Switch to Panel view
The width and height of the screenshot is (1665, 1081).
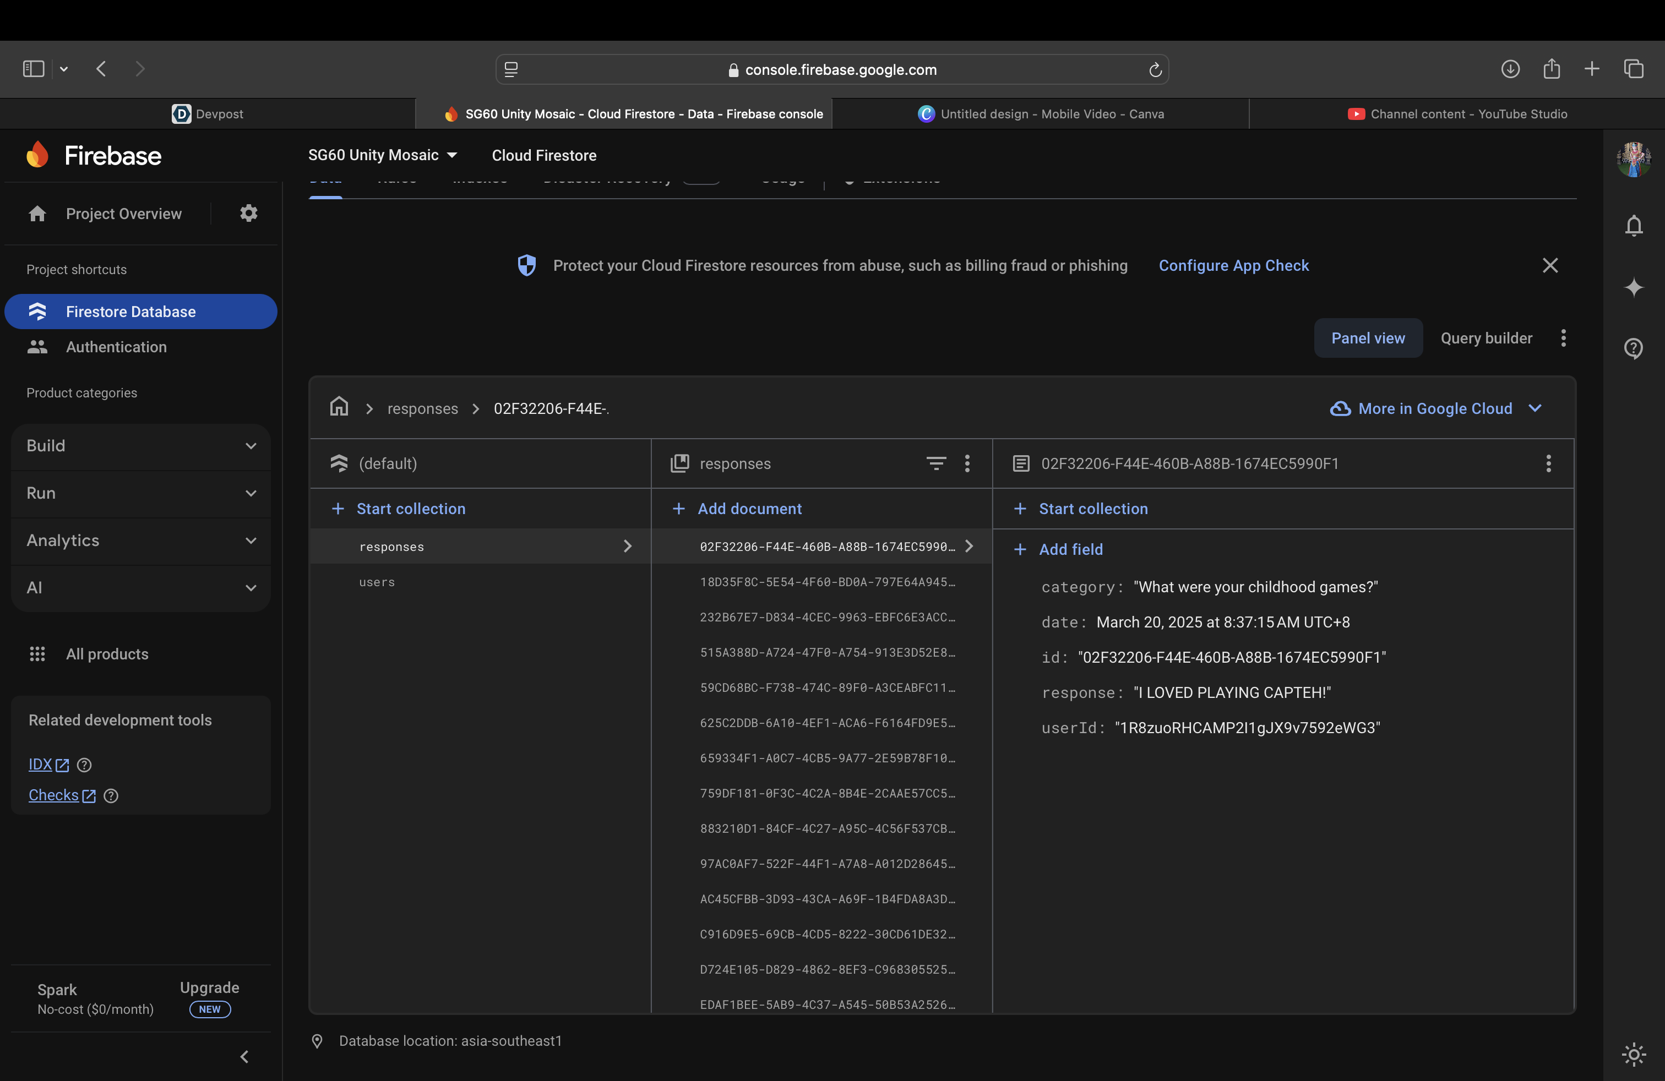tap(1368, 339)
